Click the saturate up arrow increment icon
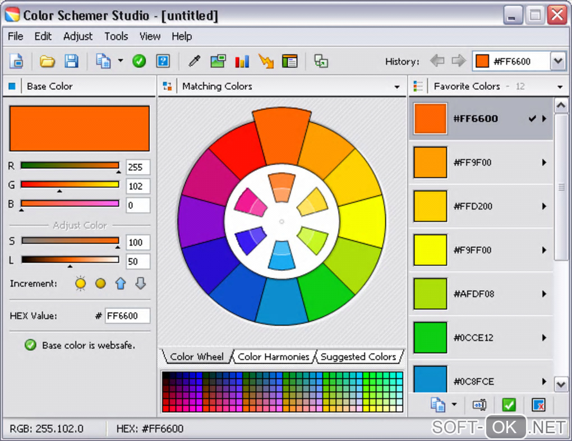 pyautogui.click(x=121, y=283)
